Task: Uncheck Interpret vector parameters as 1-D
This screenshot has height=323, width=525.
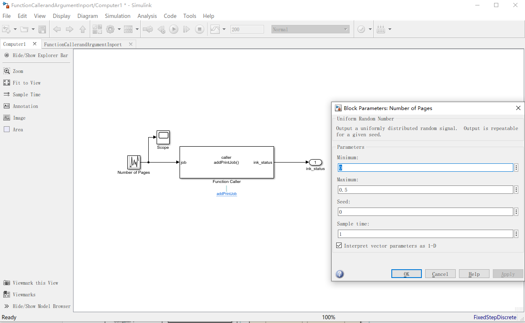Action: [x=339, y=245]
